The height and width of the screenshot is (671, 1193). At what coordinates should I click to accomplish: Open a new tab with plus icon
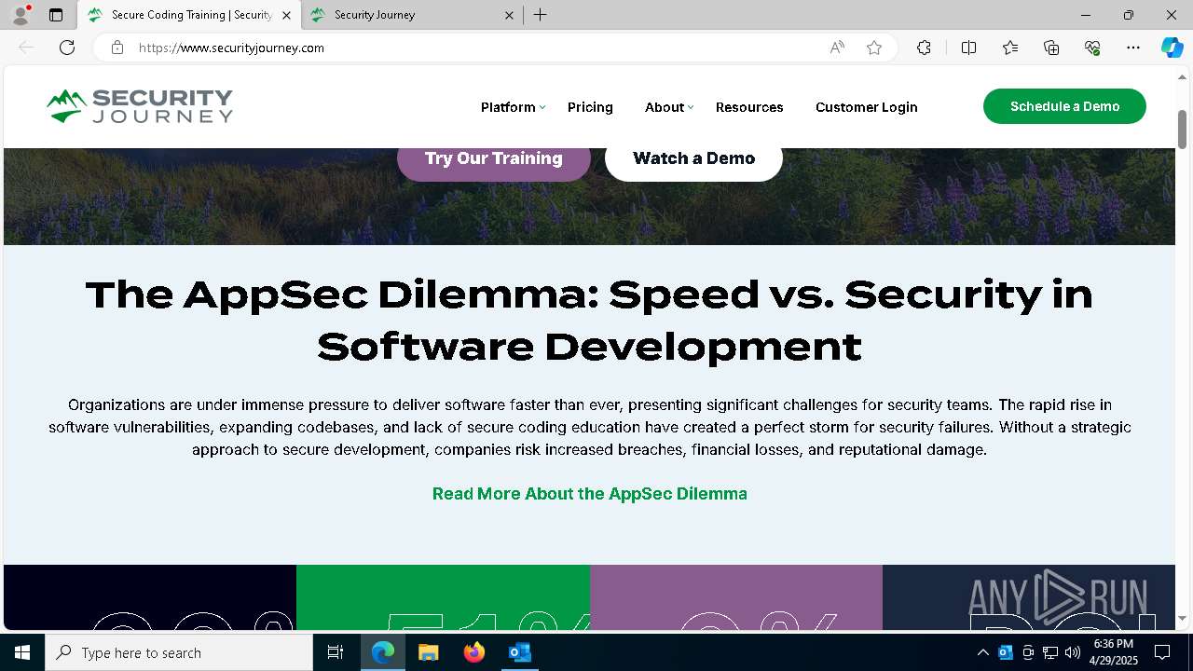point(541,15)
